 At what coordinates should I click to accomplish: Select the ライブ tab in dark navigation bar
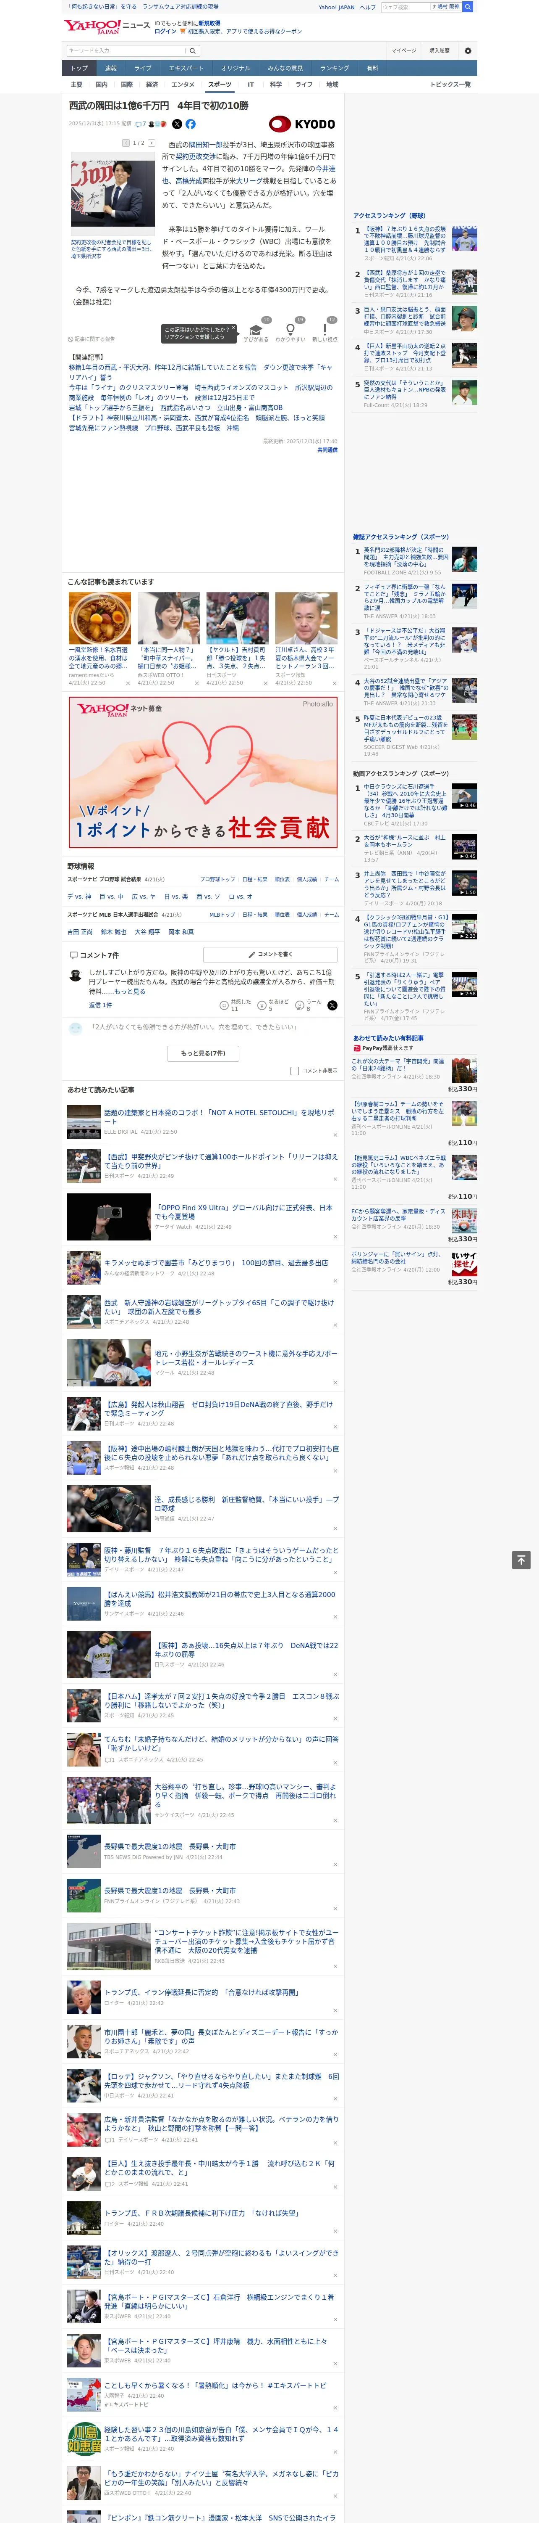pos(143,69)
